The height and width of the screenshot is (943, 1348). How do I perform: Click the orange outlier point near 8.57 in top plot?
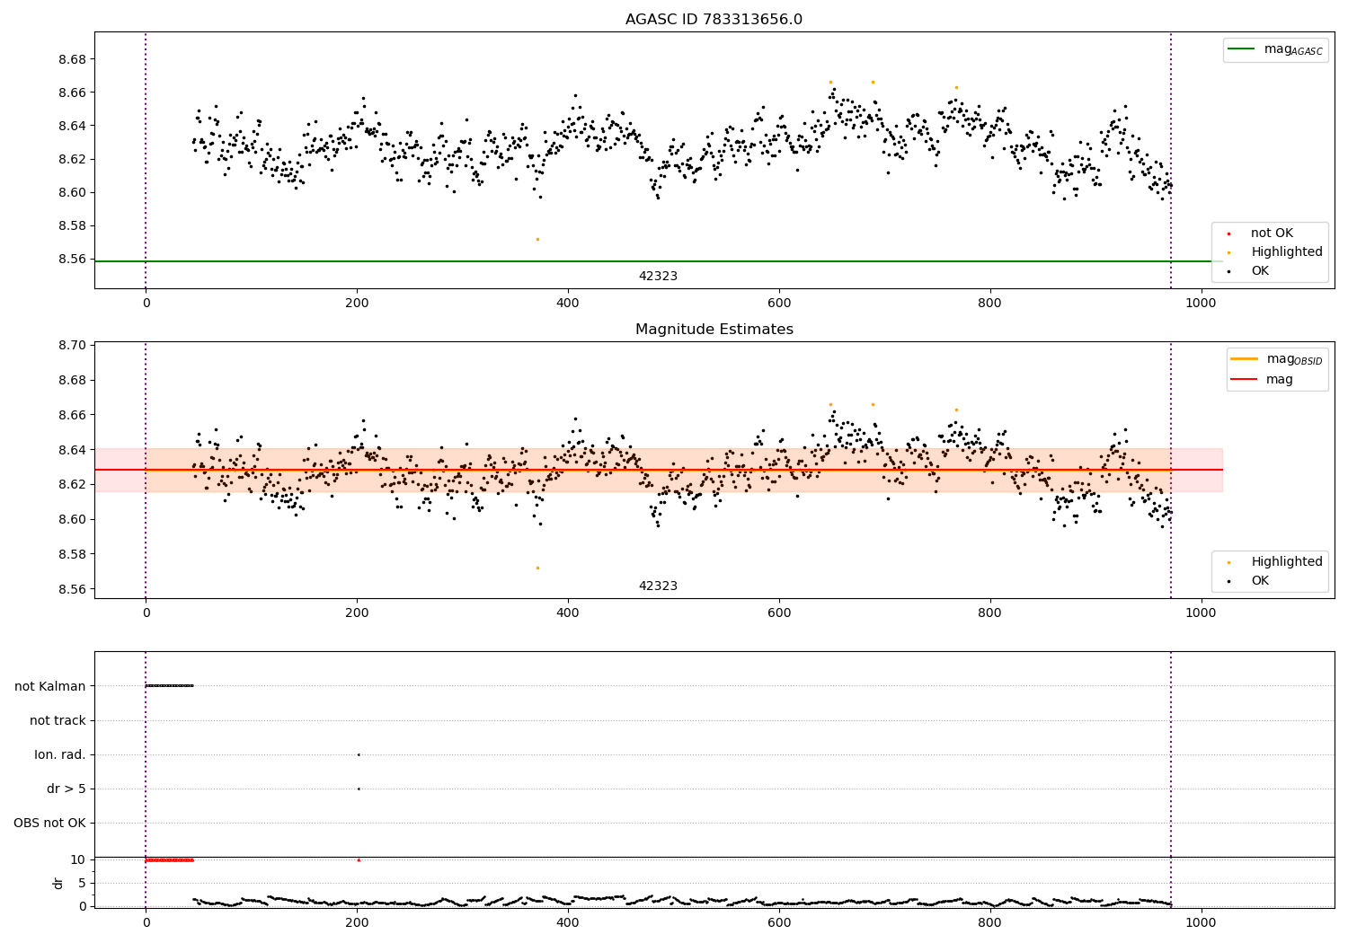tap(537, 239)
